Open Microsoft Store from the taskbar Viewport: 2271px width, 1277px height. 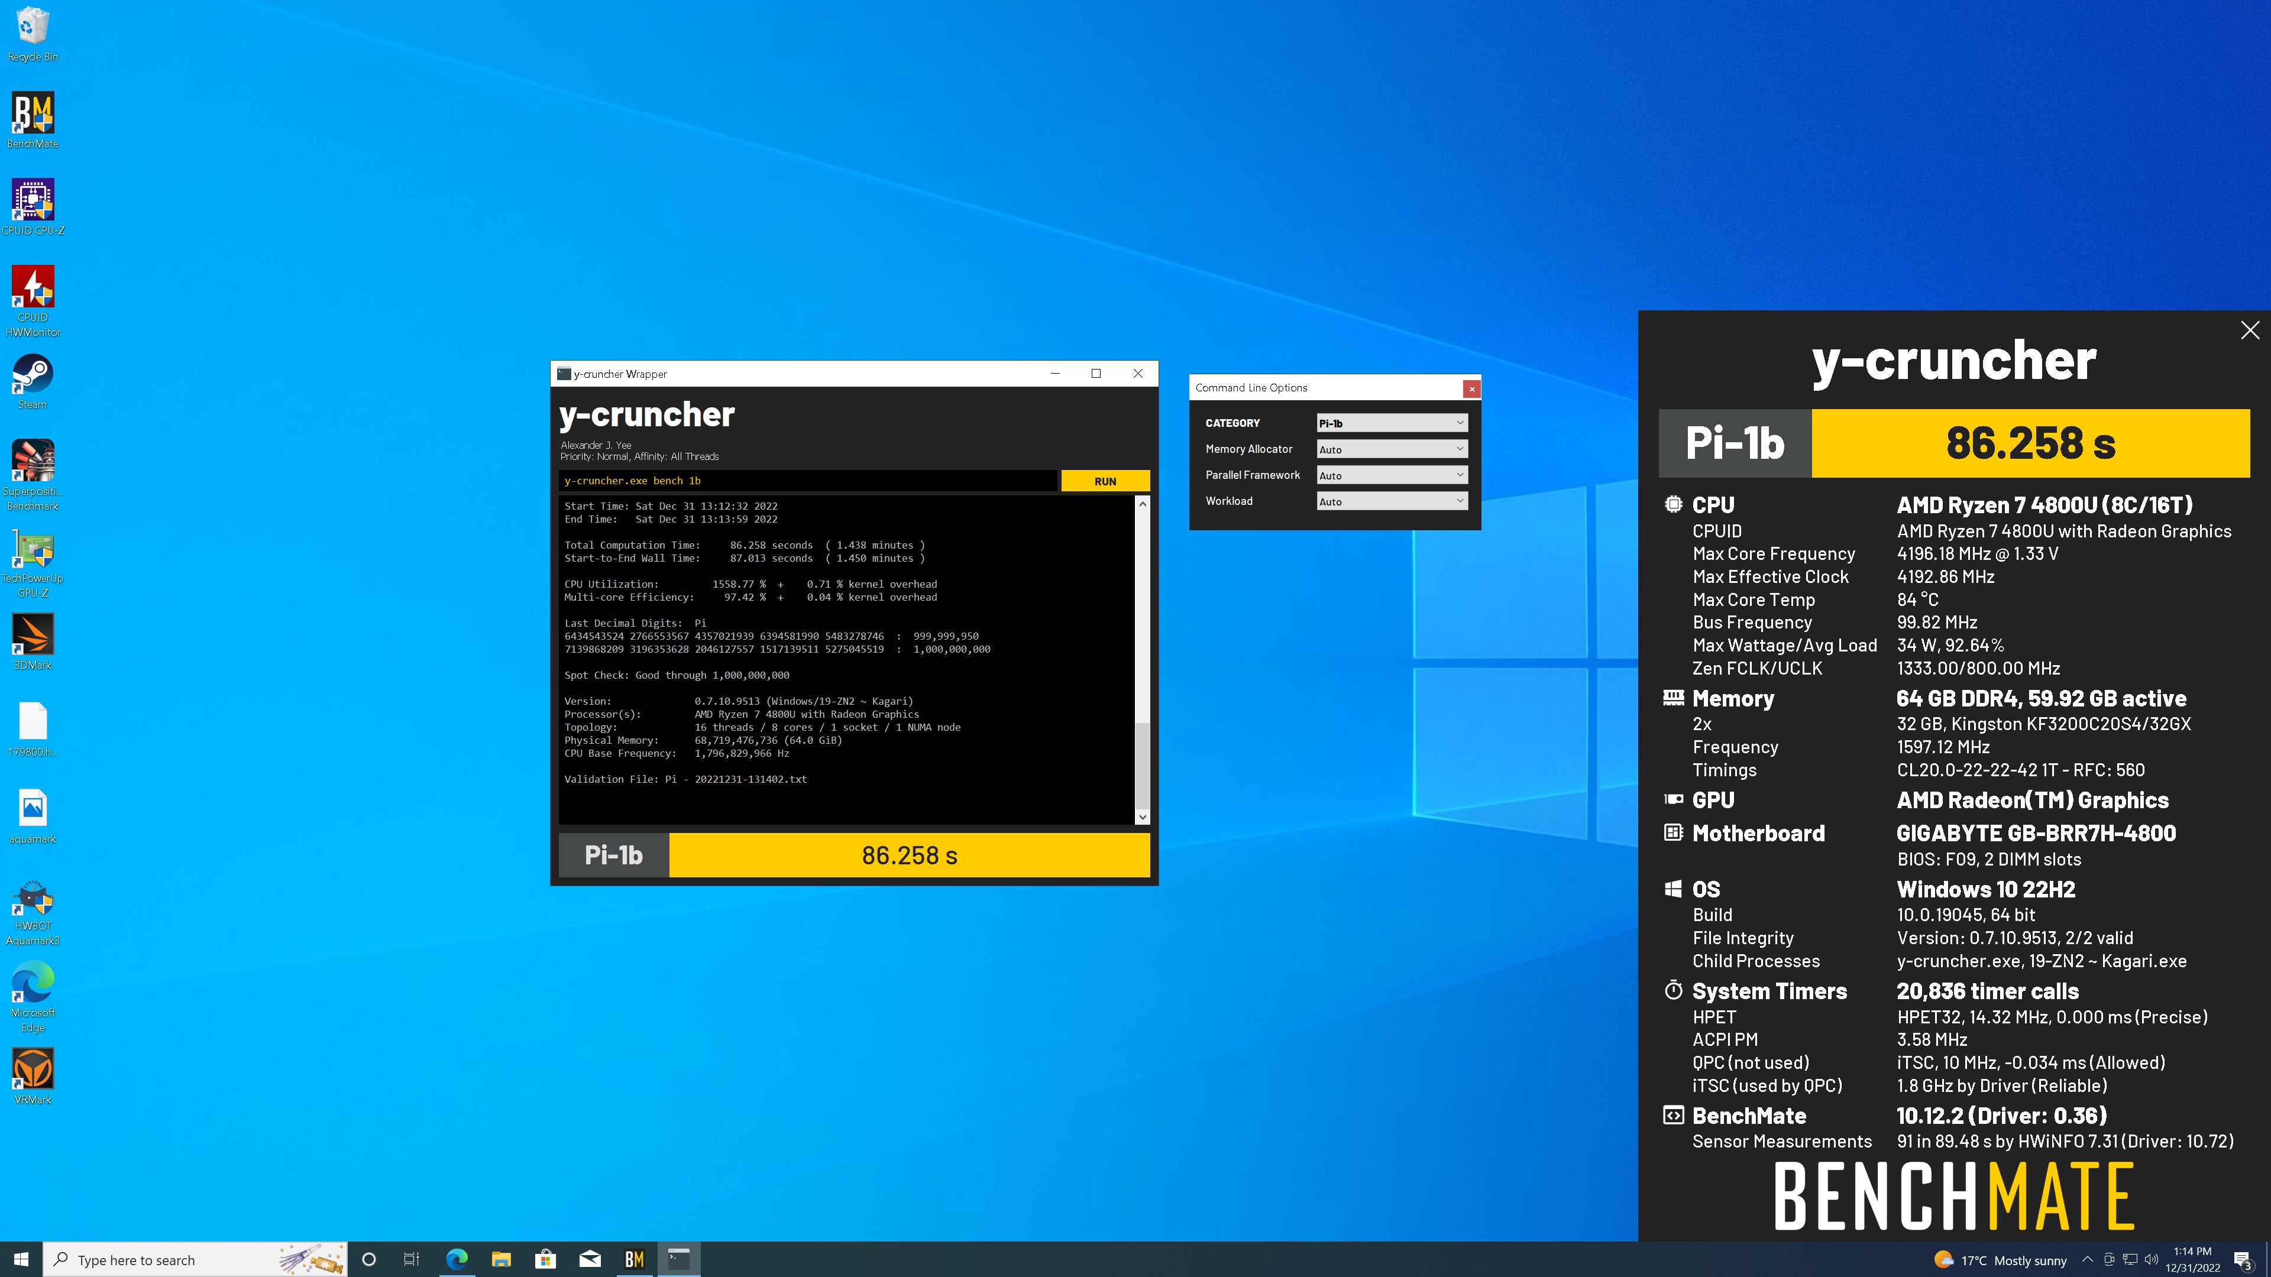[546, 1259]
